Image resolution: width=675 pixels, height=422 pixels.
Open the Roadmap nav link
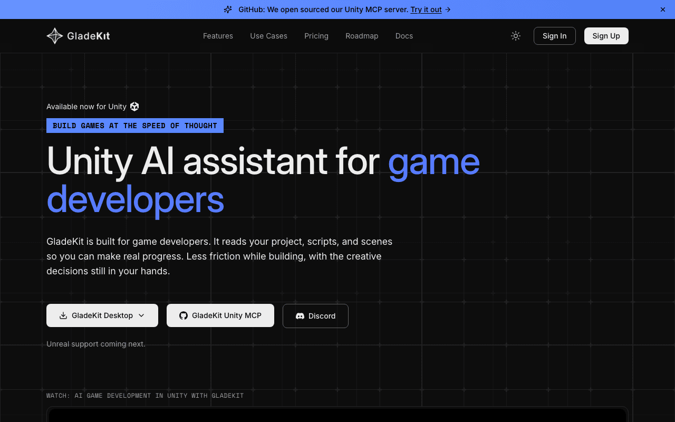(362, 36)
